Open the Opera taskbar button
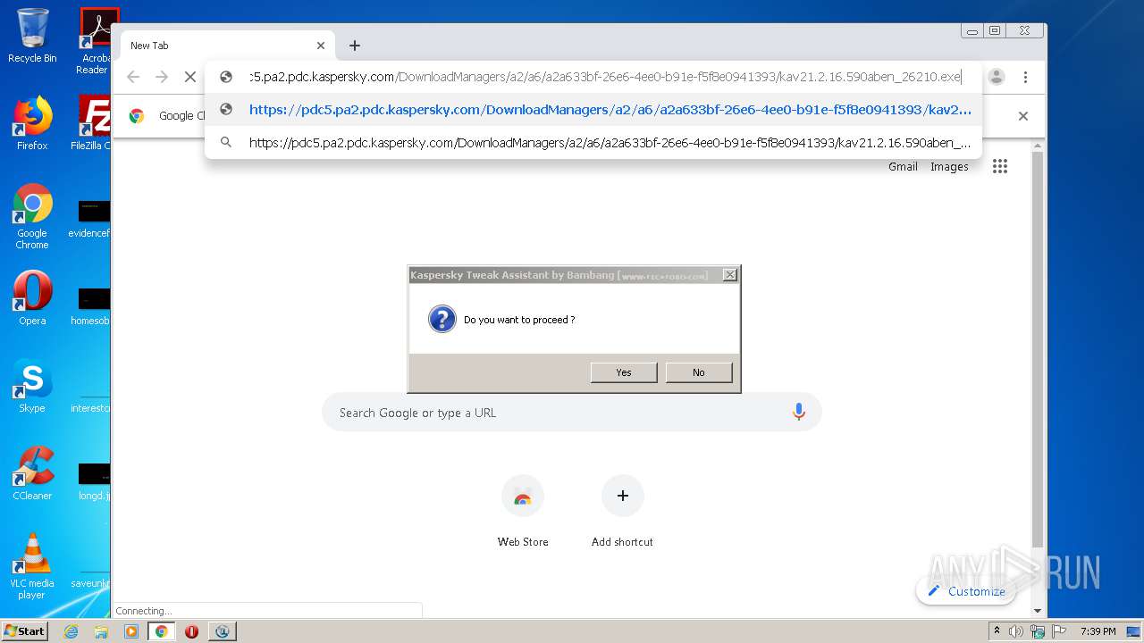Screen dimensions: 1144x643 pos(191,631)
